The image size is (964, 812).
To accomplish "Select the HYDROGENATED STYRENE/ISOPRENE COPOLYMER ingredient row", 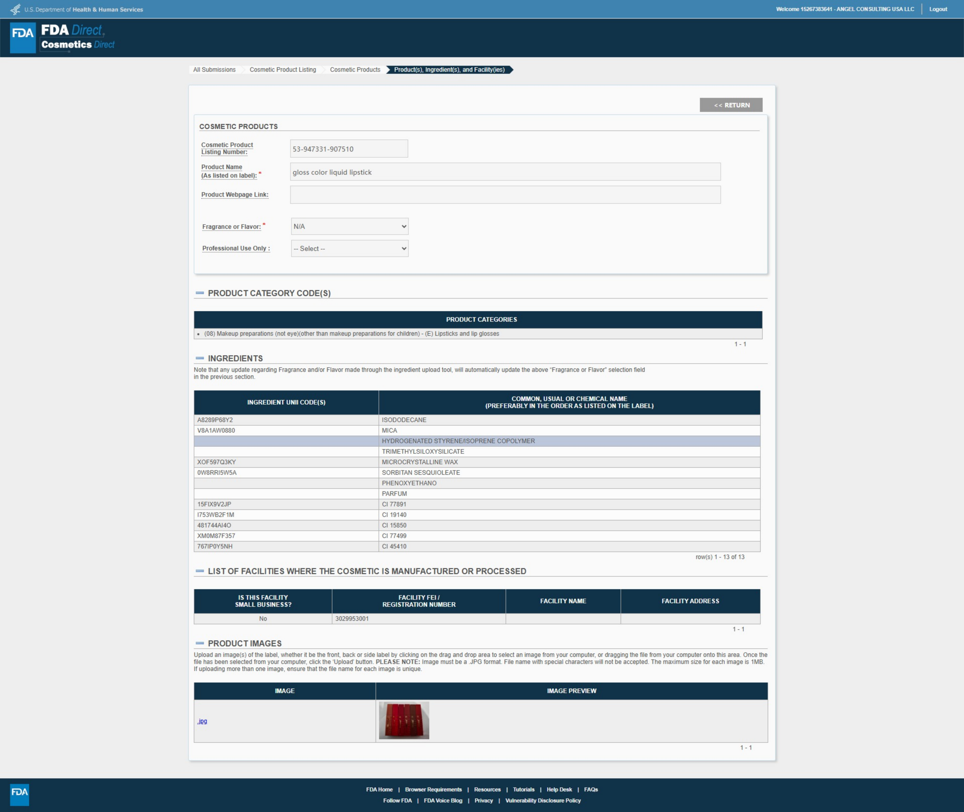I will (x=458, y=441).
